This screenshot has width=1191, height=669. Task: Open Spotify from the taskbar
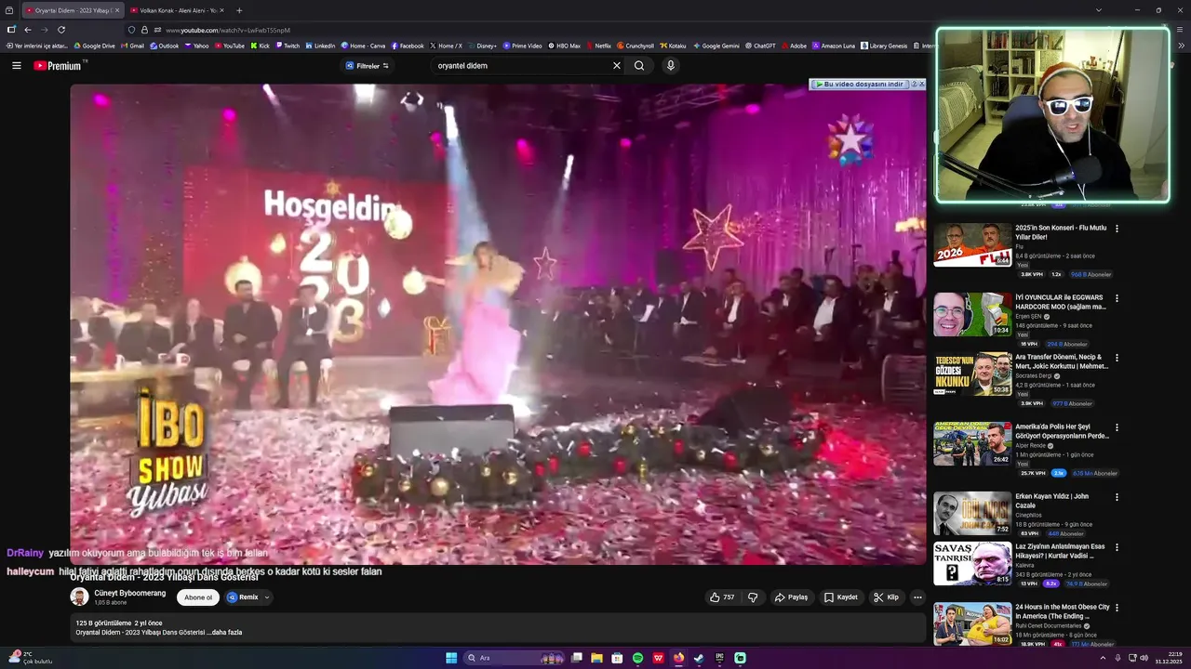coord(637,658)
